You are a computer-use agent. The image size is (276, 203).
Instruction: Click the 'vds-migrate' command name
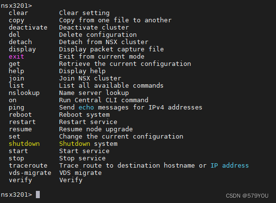click(x=30, y=173)
